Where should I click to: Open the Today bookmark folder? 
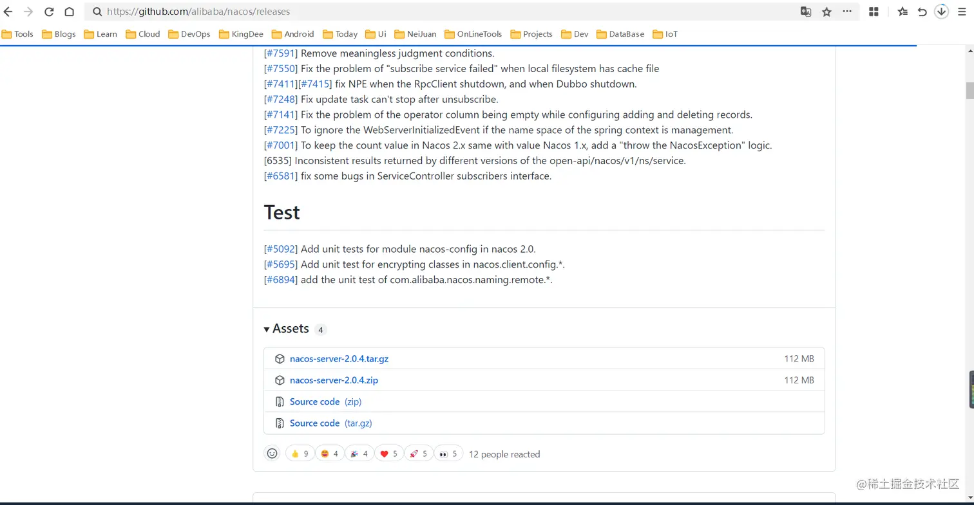[340, 34]
